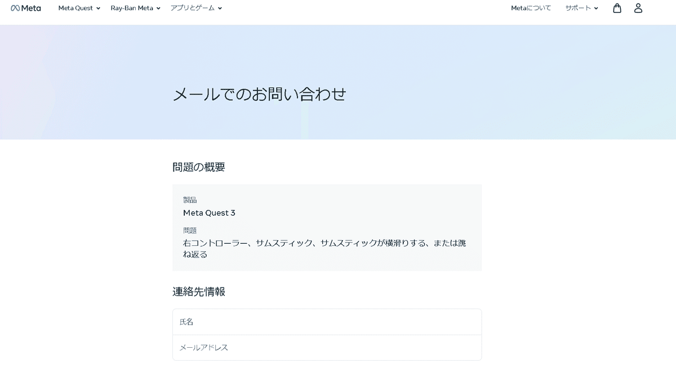Click the 問題 label in summary box

click(190, 230)
